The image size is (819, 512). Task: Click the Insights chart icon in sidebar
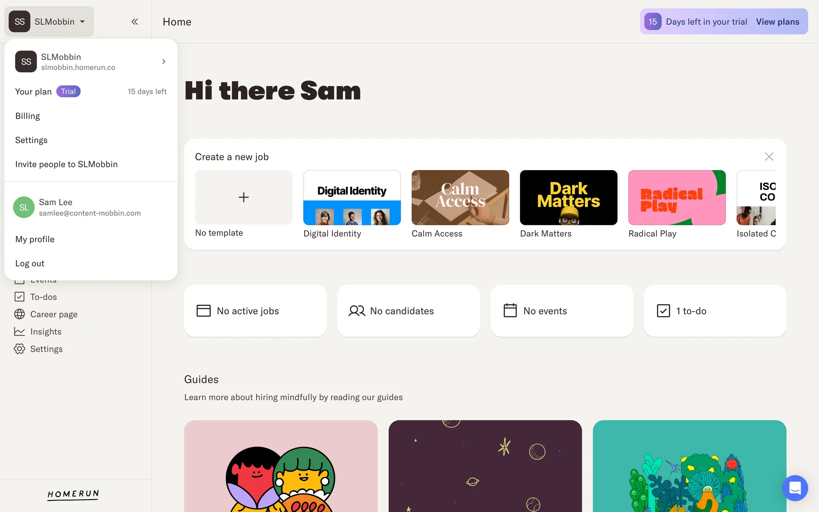20,332
